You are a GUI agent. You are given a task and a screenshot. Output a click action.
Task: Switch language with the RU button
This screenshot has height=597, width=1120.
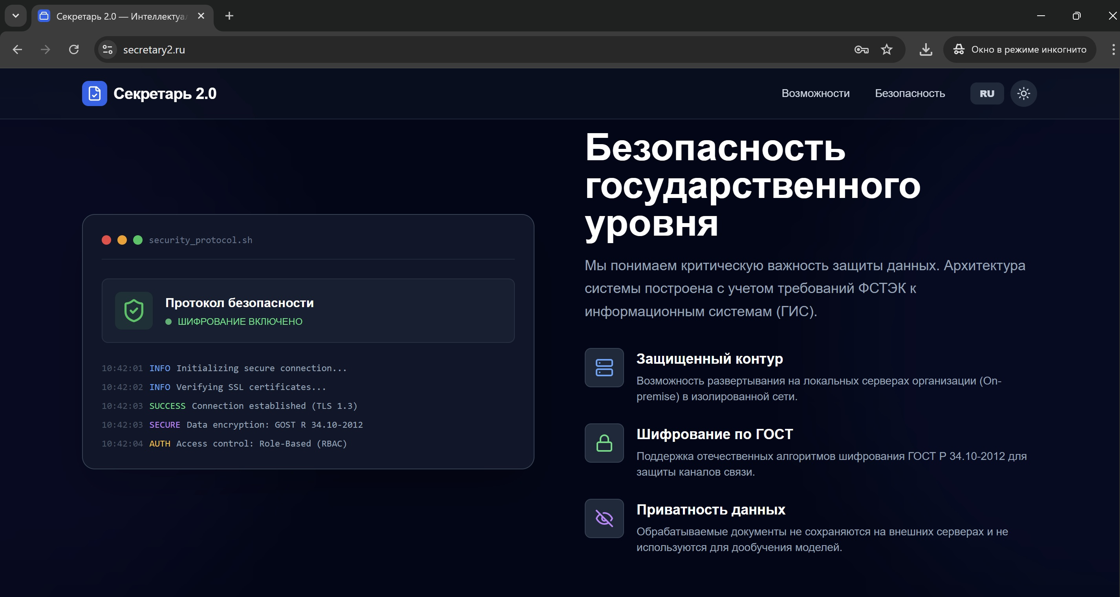(986, 93)
